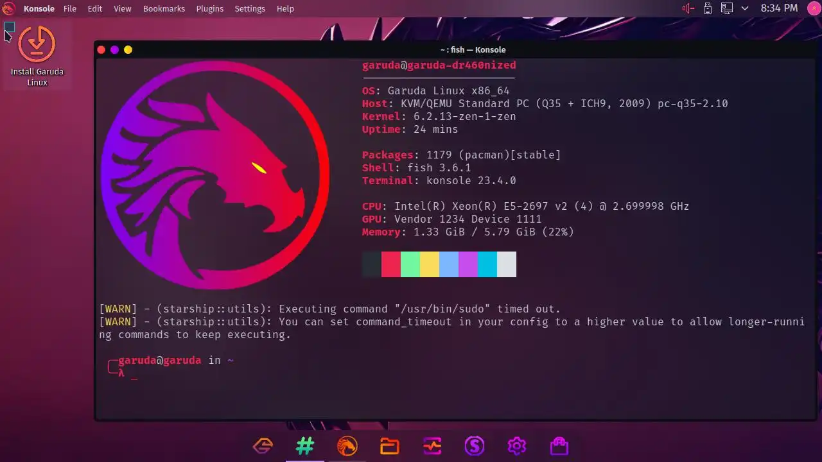
Task: Click the Kernel 6.2.13-zen-1-zen line
Action: tap(439, 116)
